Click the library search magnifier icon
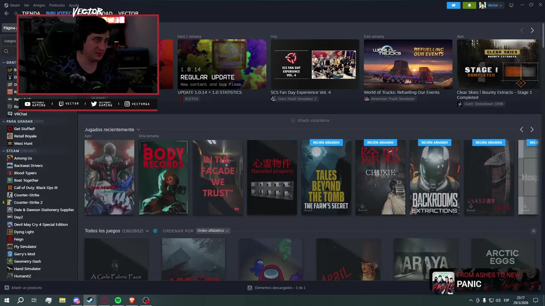Image resolution: width=545 pixels, height=306 pixels. pyautogui.click(x=6, y=51)
